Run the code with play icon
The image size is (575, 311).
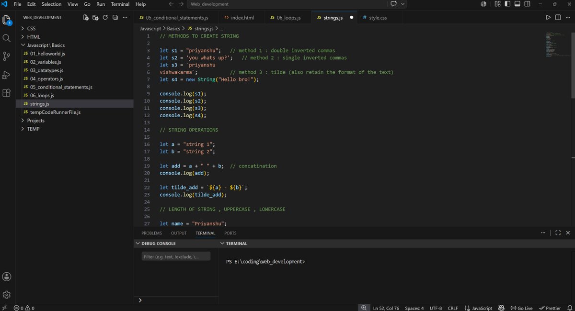pos(548,18)
